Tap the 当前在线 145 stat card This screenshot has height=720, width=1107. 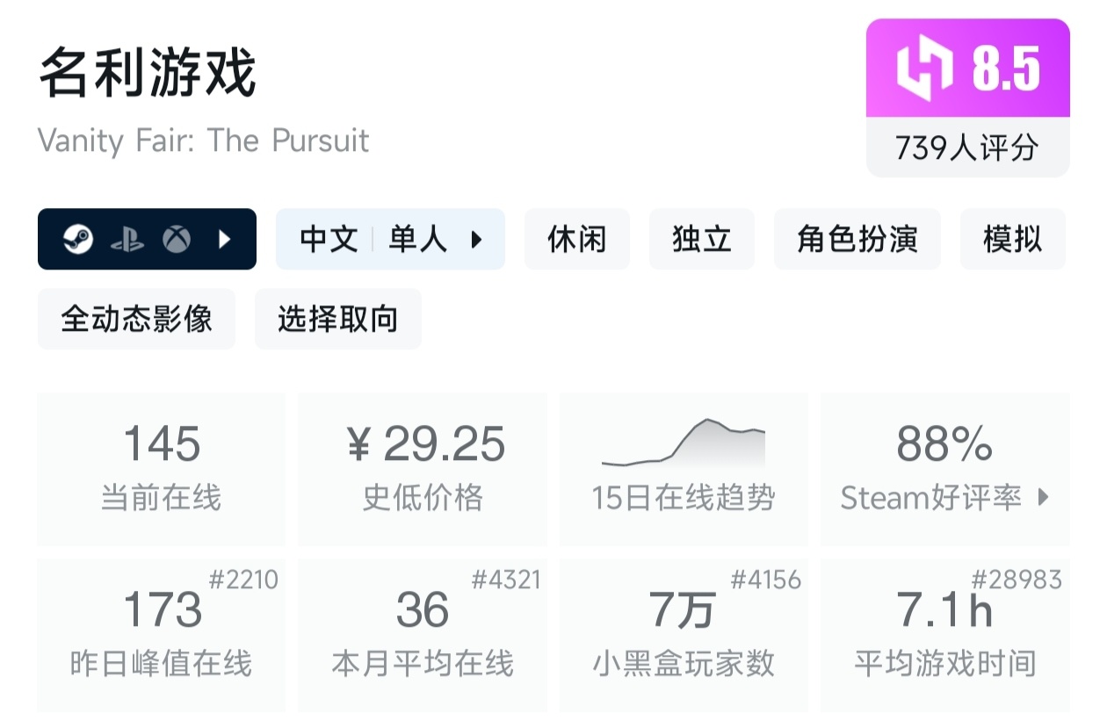point(162,469)
